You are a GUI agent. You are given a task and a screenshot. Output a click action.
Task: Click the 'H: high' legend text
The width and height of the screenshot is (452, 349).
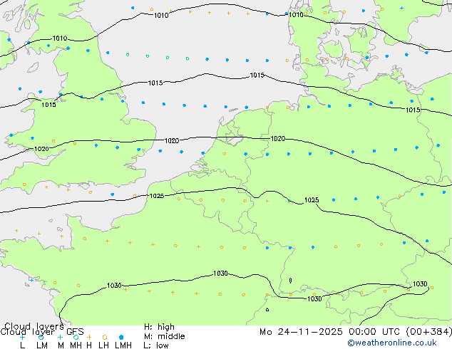point(159,327)
